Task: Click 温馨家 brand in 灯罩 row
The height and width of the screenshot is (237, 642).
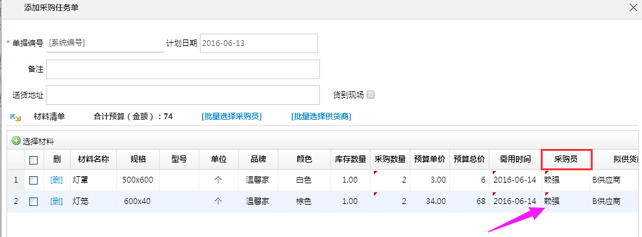Action: click(258, 180)
